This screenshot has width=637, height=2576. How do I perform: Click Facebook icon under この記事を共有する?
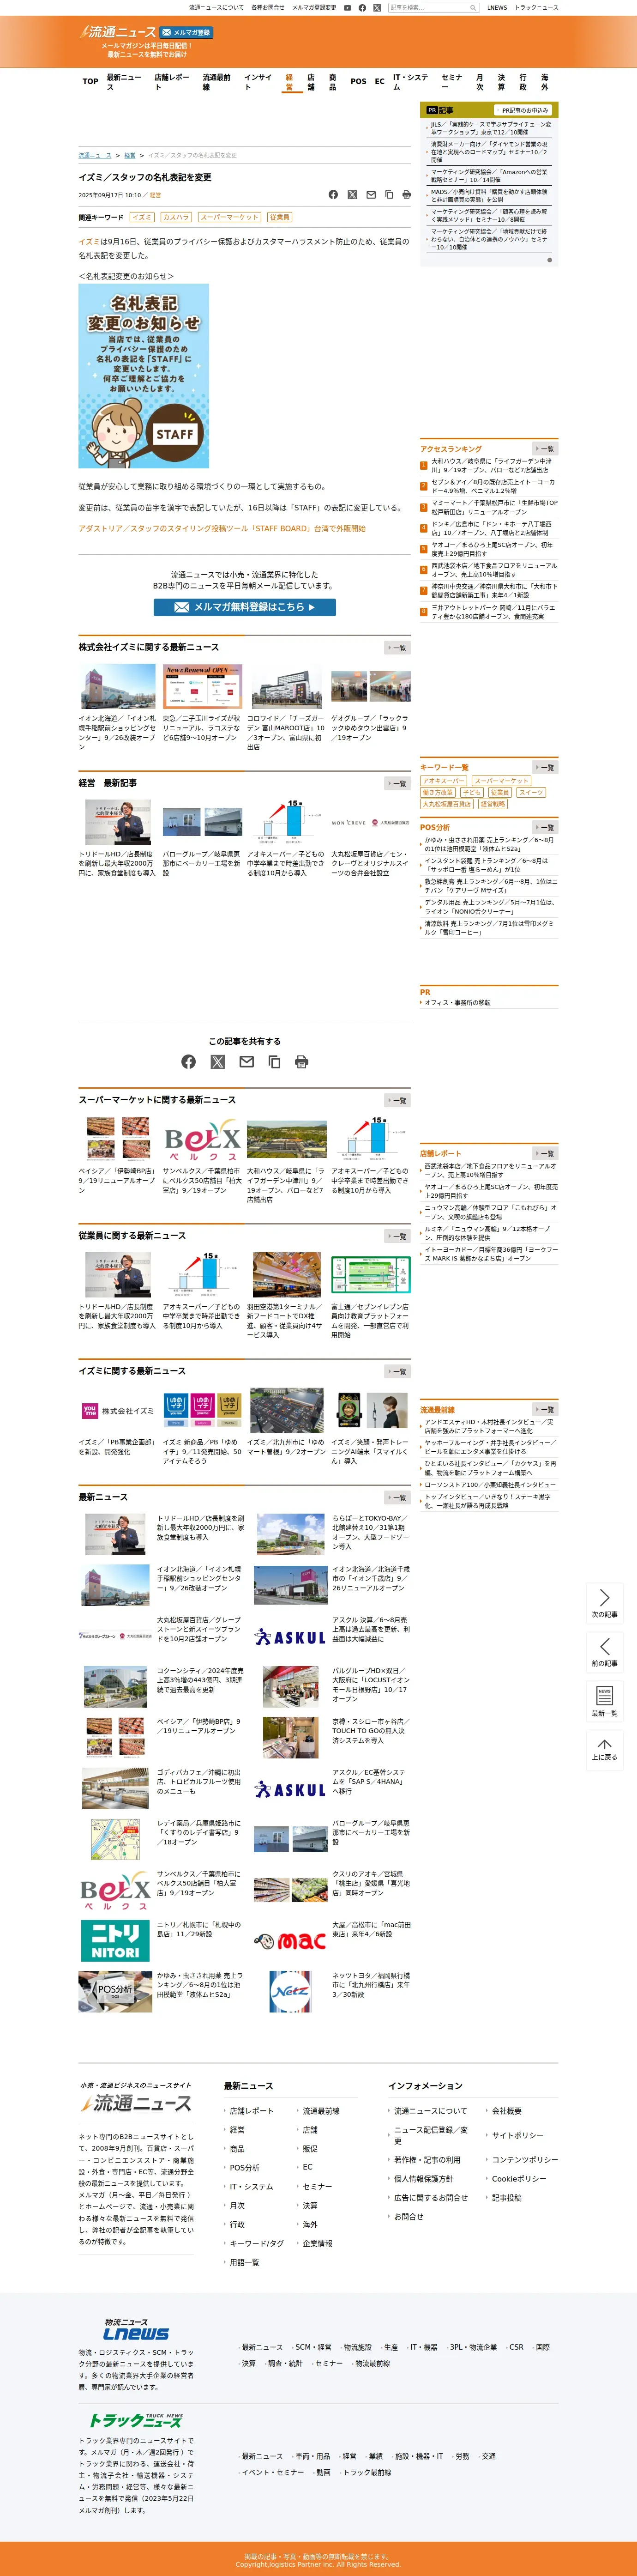(188, 1061)
